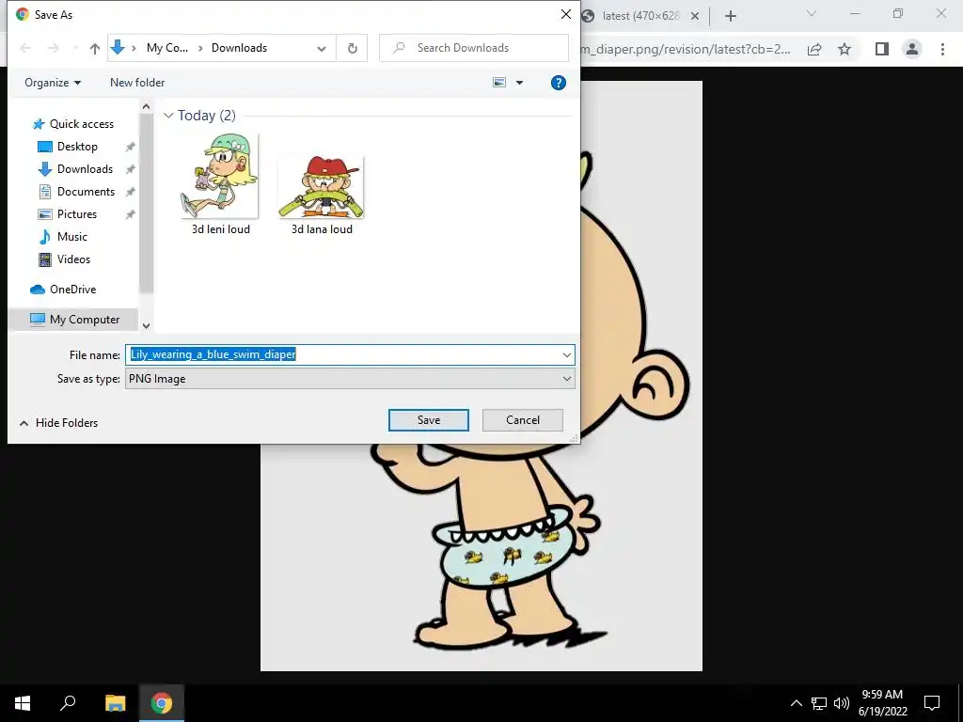This screenshot has height=722, width=963.
Task: Create a New folder
Action: (x=137, y=83)
